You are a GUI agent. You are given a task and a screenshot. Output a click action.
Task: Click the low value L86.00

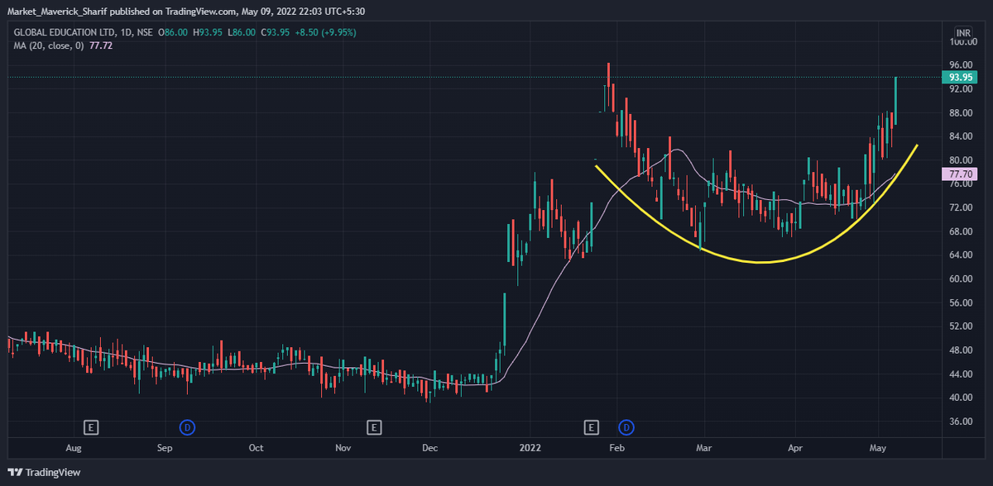point(242,32)
